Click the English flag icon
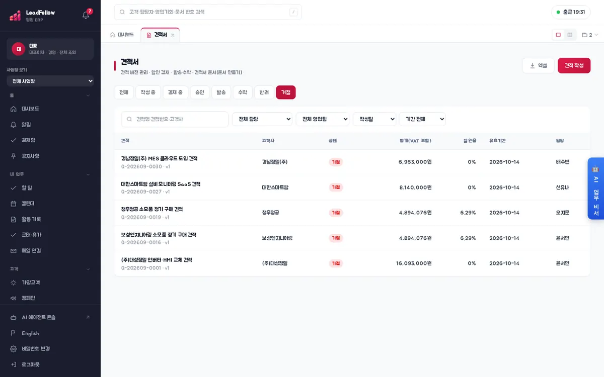Viewport: 604px width, 377px height. click(x=14, y=333)
